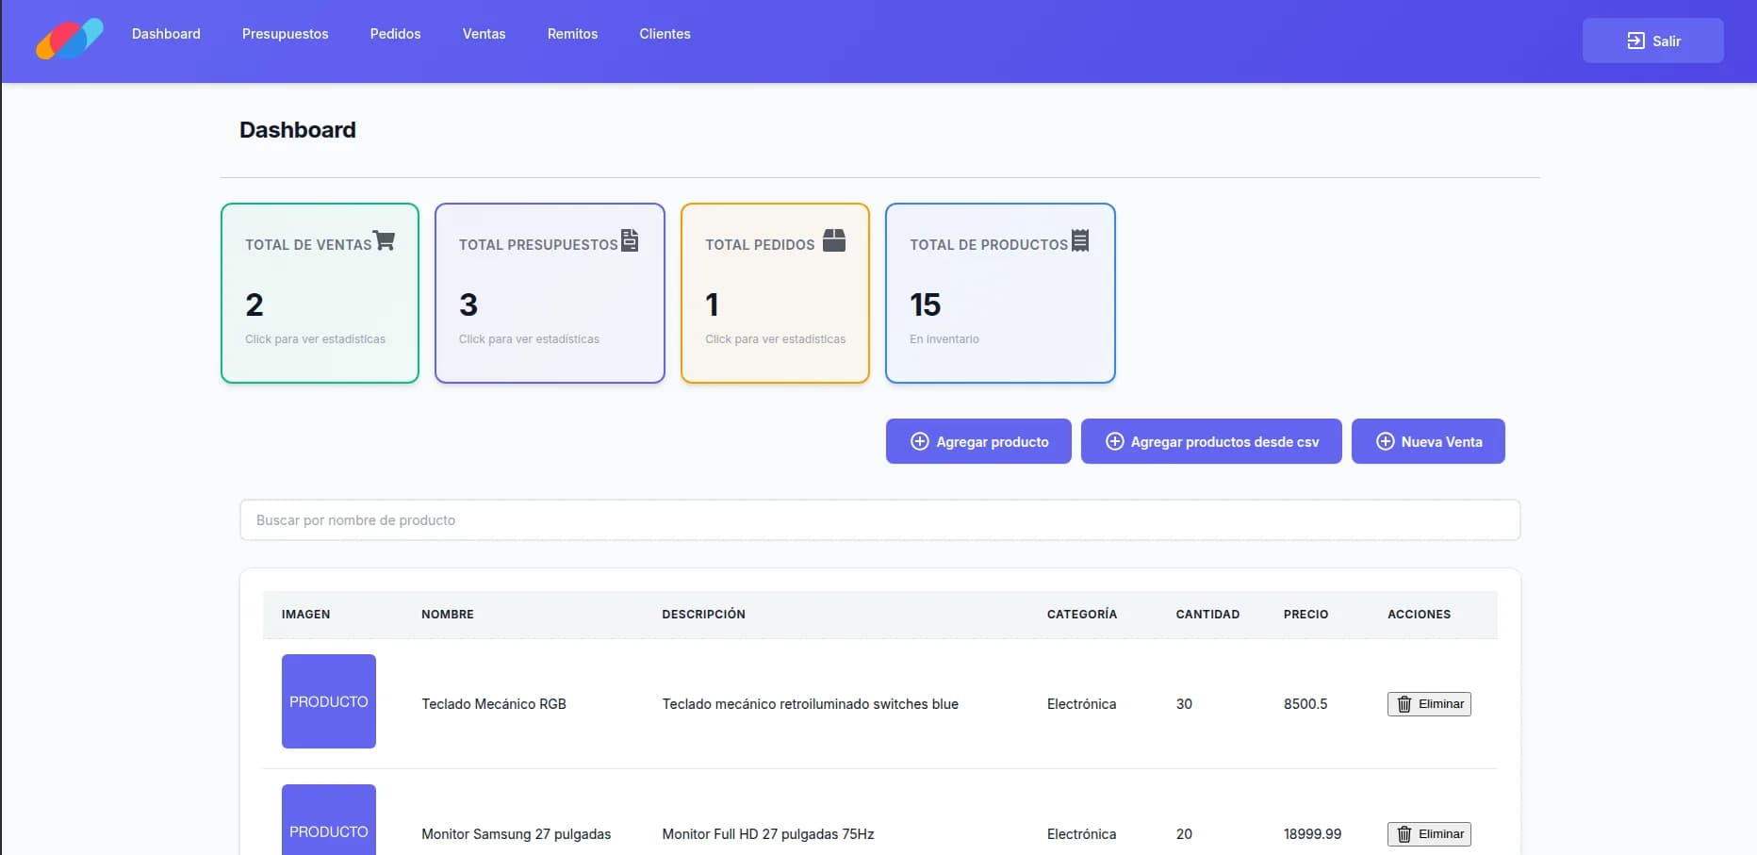Click the trash icon beside Teclado Mecánico RGB
This screenshot has width=1757, height=855.
click(1404, 703)
